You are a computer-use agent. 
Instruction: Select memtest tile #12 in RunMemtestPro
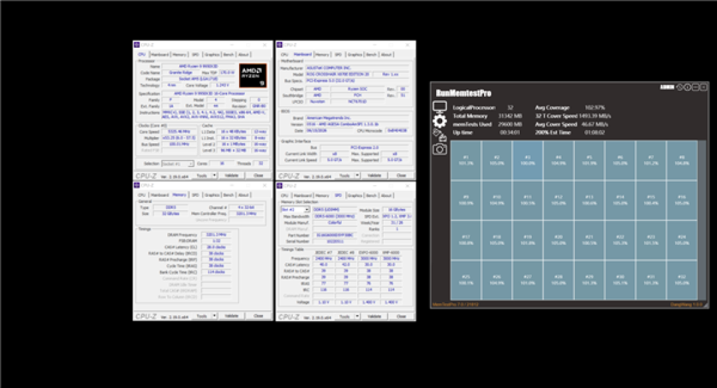[558, 200]
